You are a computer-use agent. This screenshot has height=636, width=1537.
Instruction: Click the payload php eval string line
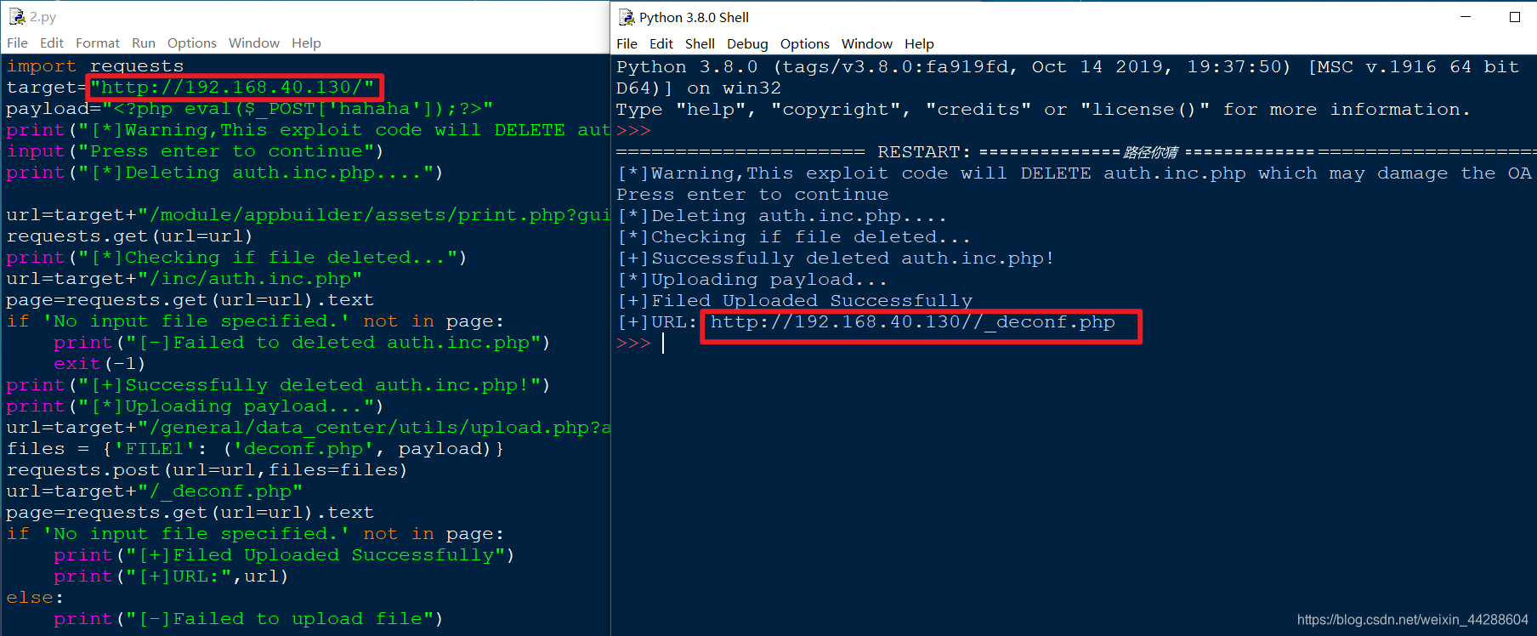pos(250,108)
